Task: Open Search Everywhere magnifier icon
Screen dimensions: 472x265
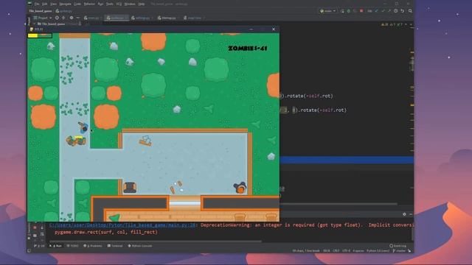Action: pyautogui.click(x=410, y=11)
